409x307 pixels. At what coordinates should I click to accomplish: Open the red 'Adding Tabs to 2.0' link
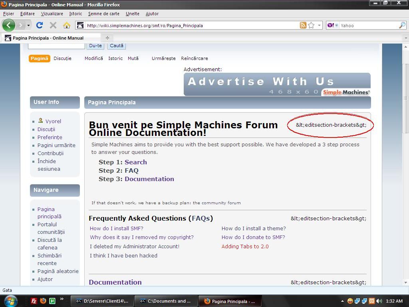click(245, 246)
